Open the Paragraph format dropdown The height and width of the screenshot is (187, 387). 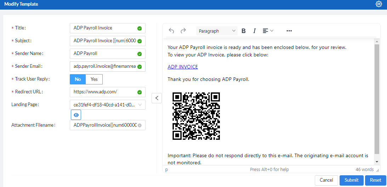(x=217, y=31)
